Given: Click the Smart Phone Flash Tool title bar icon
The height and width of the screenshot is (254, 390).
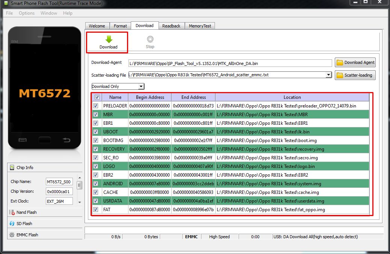Looking at the screenshot, I should [6, 3].
